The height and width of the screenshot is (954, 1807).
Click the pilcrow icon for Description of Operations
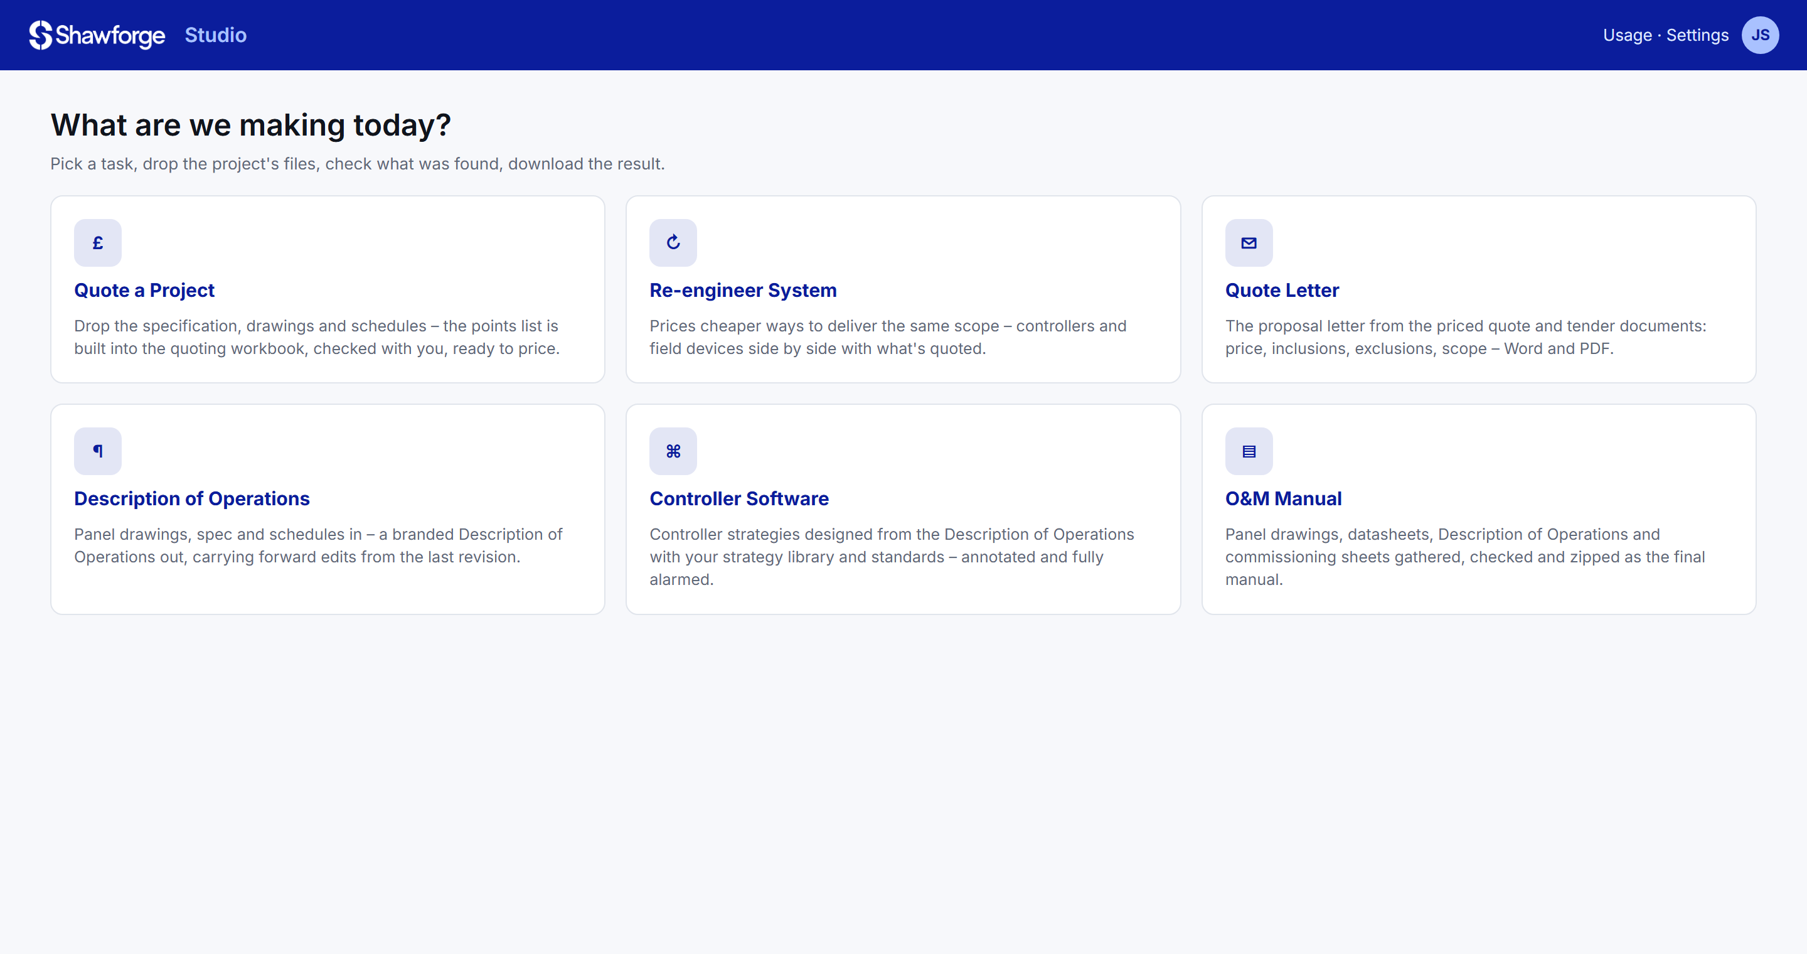pos(97,451)
